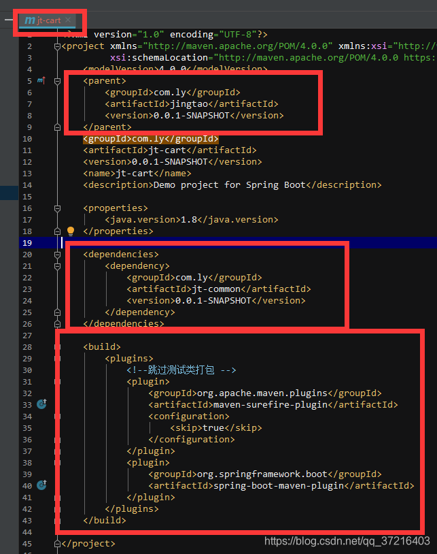Click the Maven m icon on the jt-cart tab
437x554 pixels.
pos(30,20)
